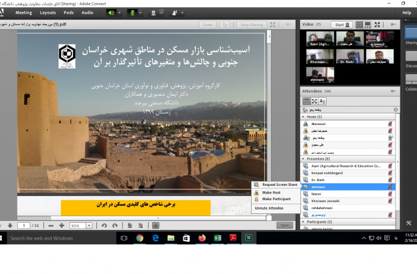The width and height of the screenshot is (417, 274).
Task: Open the webcam options dropdown arrow
Action: tap(161, 13)
